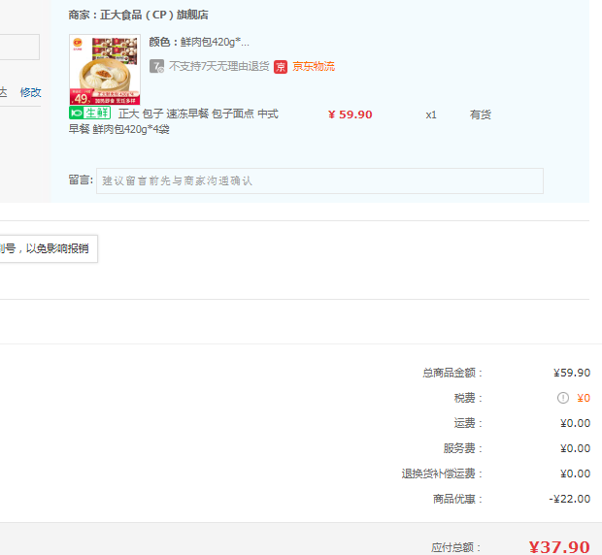The image size is (602, 555).
Task: Click the 7-day no-return policy icon
Action: click(156, 66)
